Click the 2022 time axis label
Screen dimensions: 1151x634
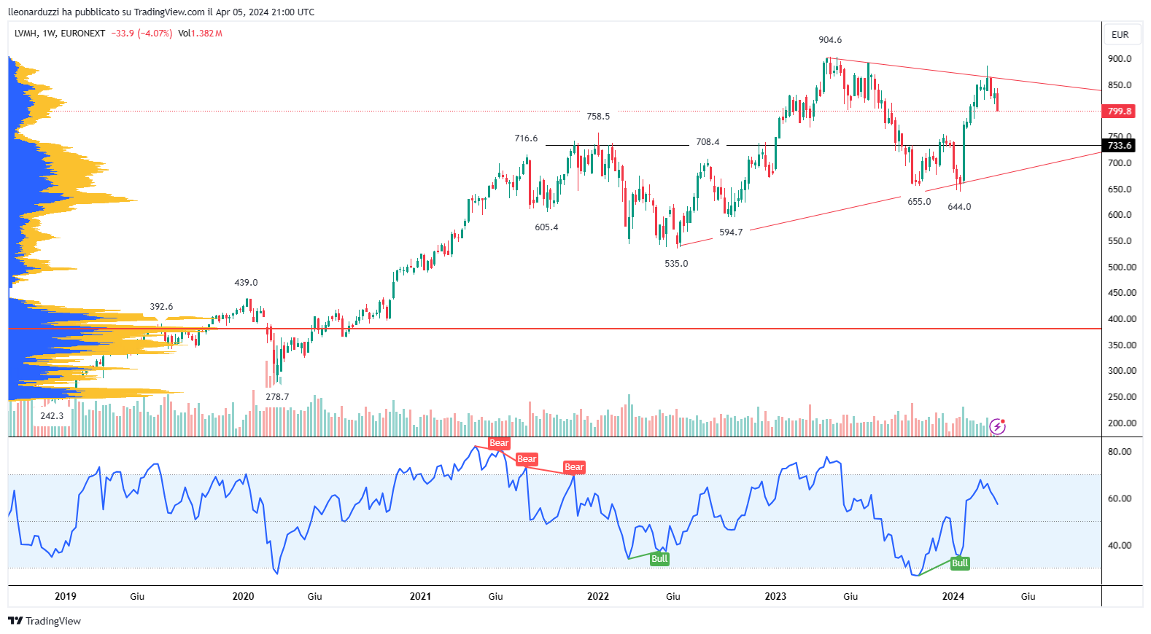coord(598,597)
